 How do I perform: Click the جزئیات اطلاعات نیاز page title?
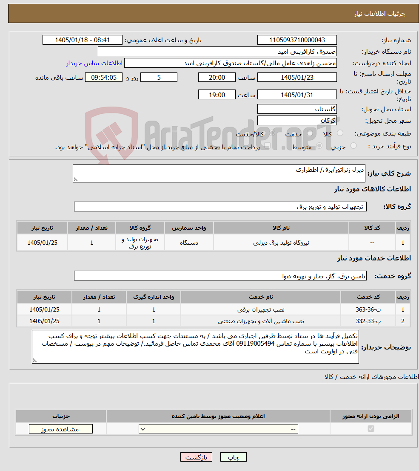pos(379,14)
